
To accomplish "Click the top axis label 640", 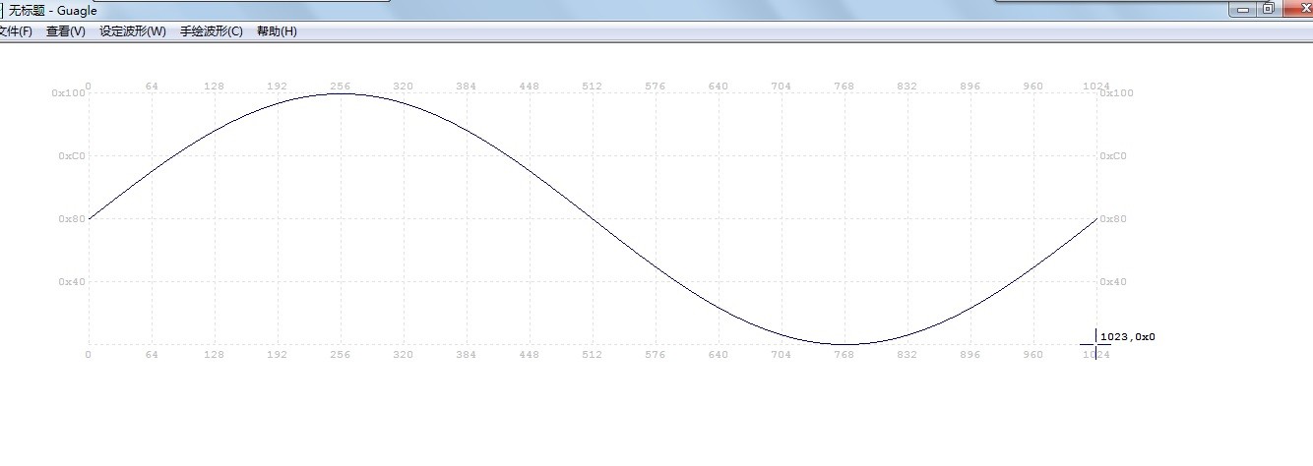I will (x=719, y=86).
